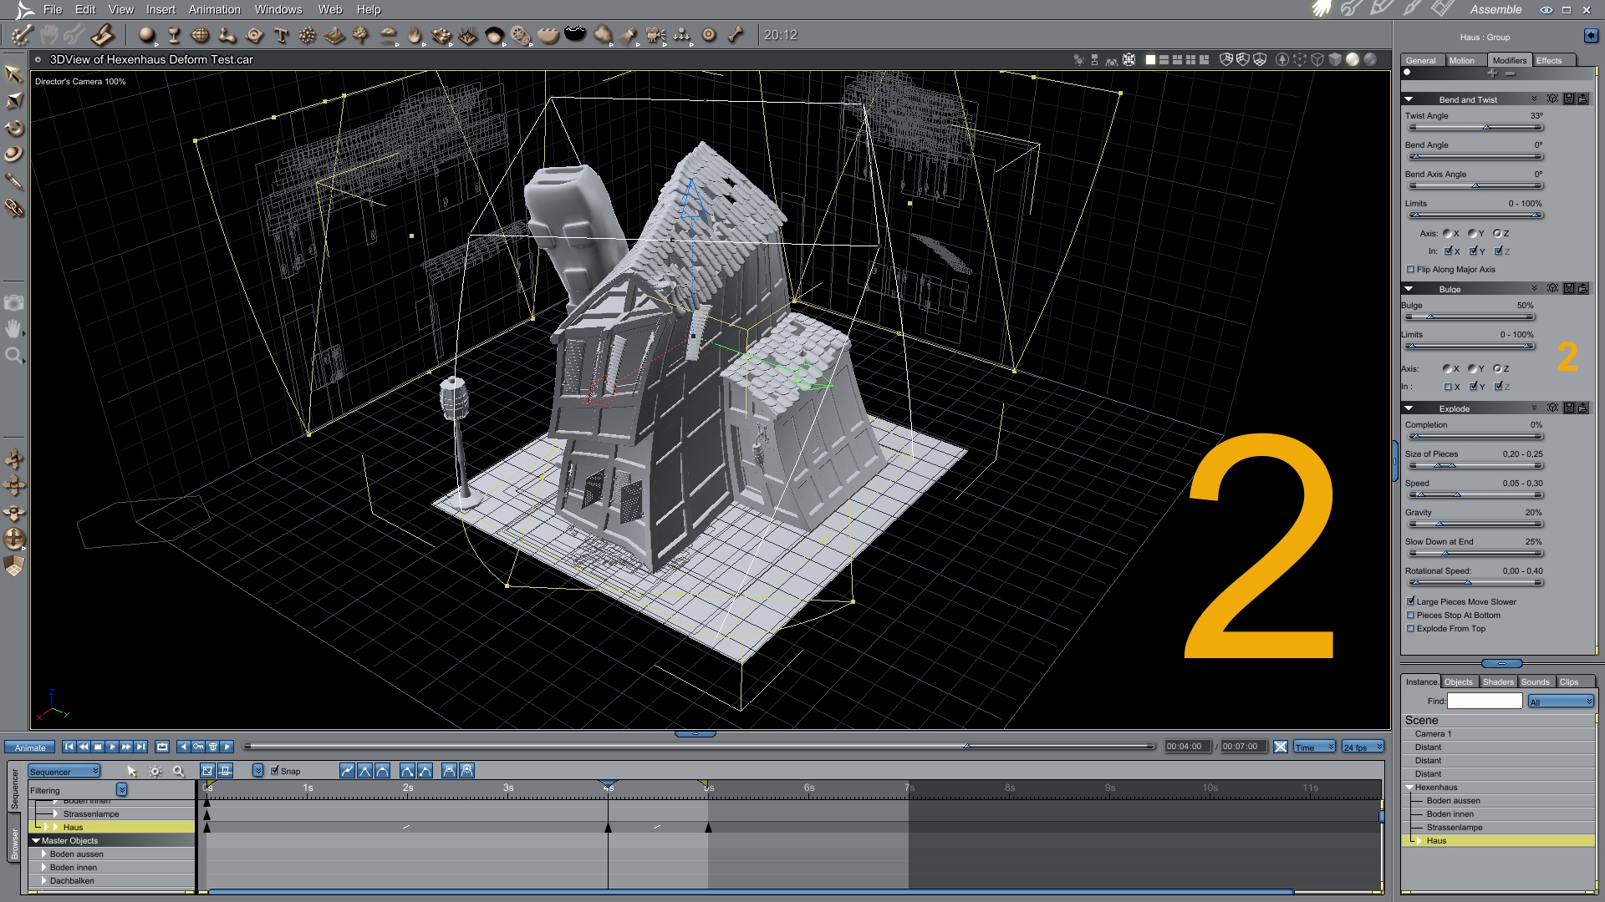Enable Flip Along Major Axis checkbox
Screen dimensions: 1605x902
click(x=1411, y=270)
